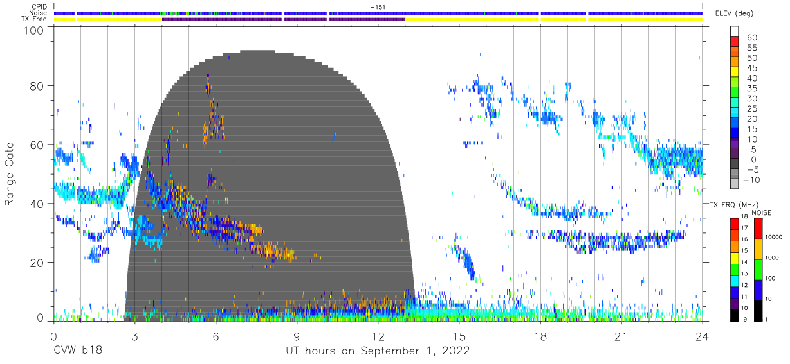Image resolution: width=790 pixels, height=364 pixels.
Task: Click the '55' label on ELEV scale
Action: [x=751, y=48]
